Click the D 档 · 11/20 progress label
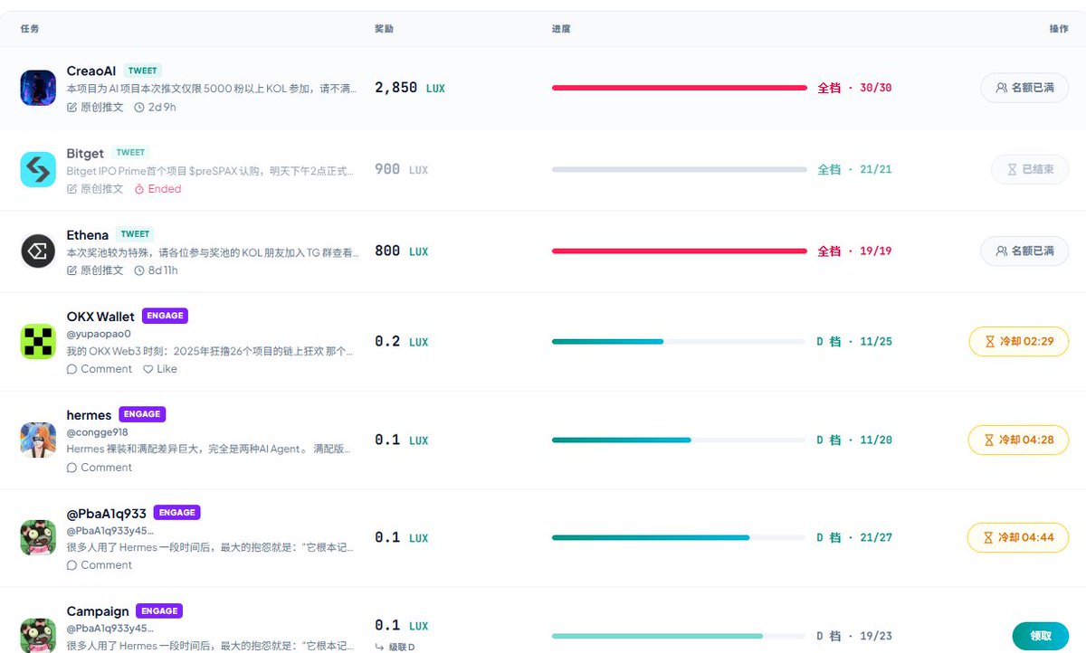Screen dimensions: 1086x653 854,440
